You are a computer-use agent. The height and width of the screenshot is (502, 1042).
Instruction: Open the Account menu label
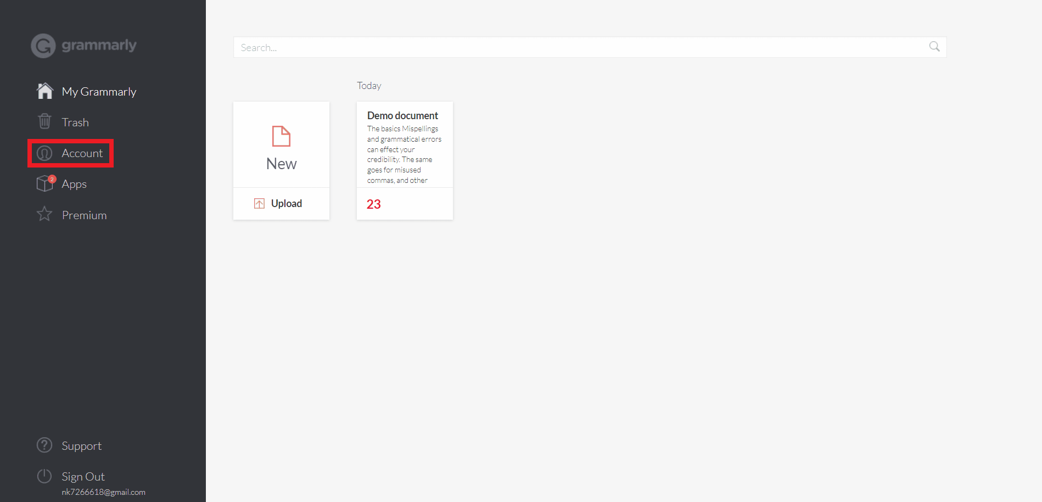pos(82,153)
